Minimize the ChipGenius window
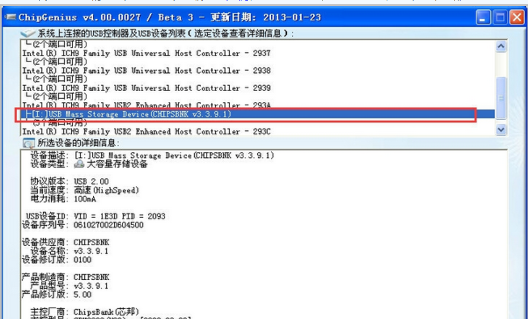 pyautogui.click(x=483, y=18)
